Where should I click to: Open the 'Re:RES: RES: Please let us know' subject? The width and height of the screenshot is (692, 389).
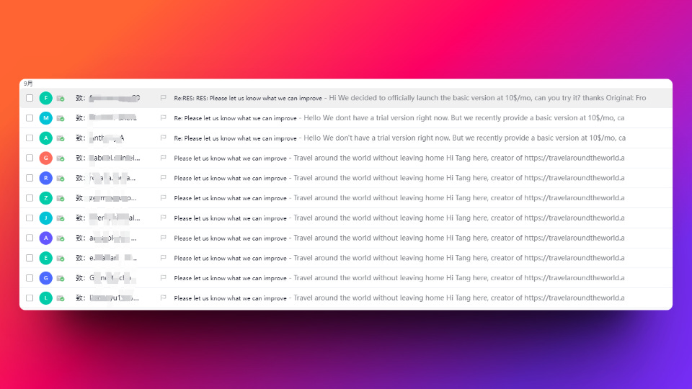click(x=247, y=99)
